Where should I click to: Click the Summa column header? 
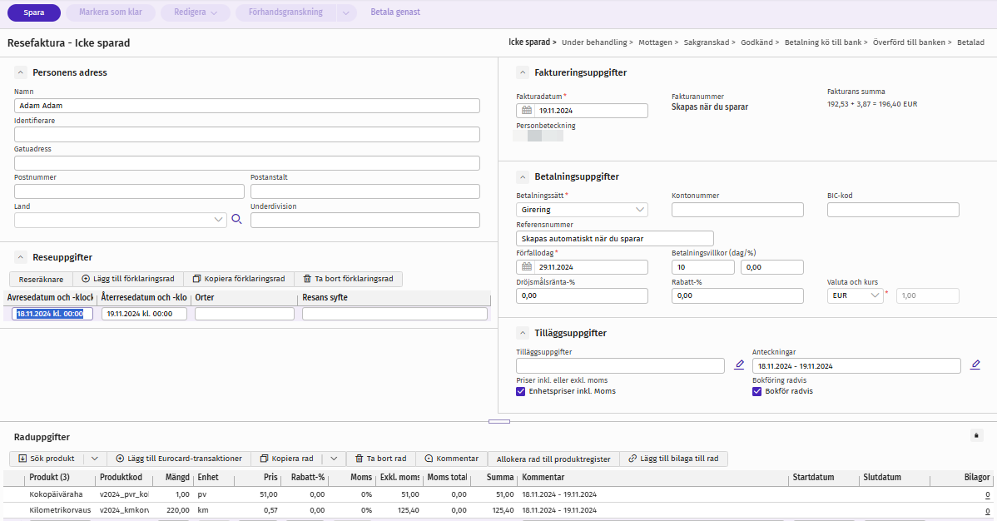tap(500, 477)
